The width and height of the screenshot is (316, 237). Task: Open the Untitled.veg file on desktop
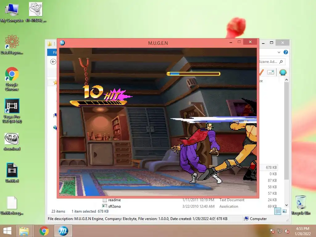click(x=12, y=206)
